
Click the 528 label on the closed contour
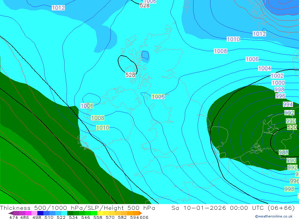[x=130, y=75]
